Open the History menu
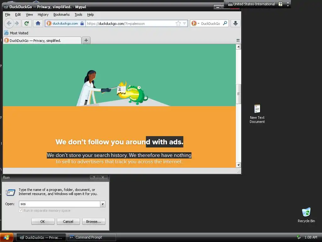The height and width of the screenshot is (242, 322). click(x=43, y=14)
